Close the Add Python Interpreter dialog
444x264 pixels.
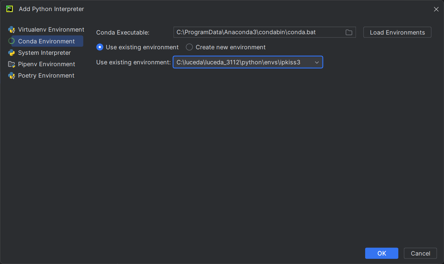[436, 9]
